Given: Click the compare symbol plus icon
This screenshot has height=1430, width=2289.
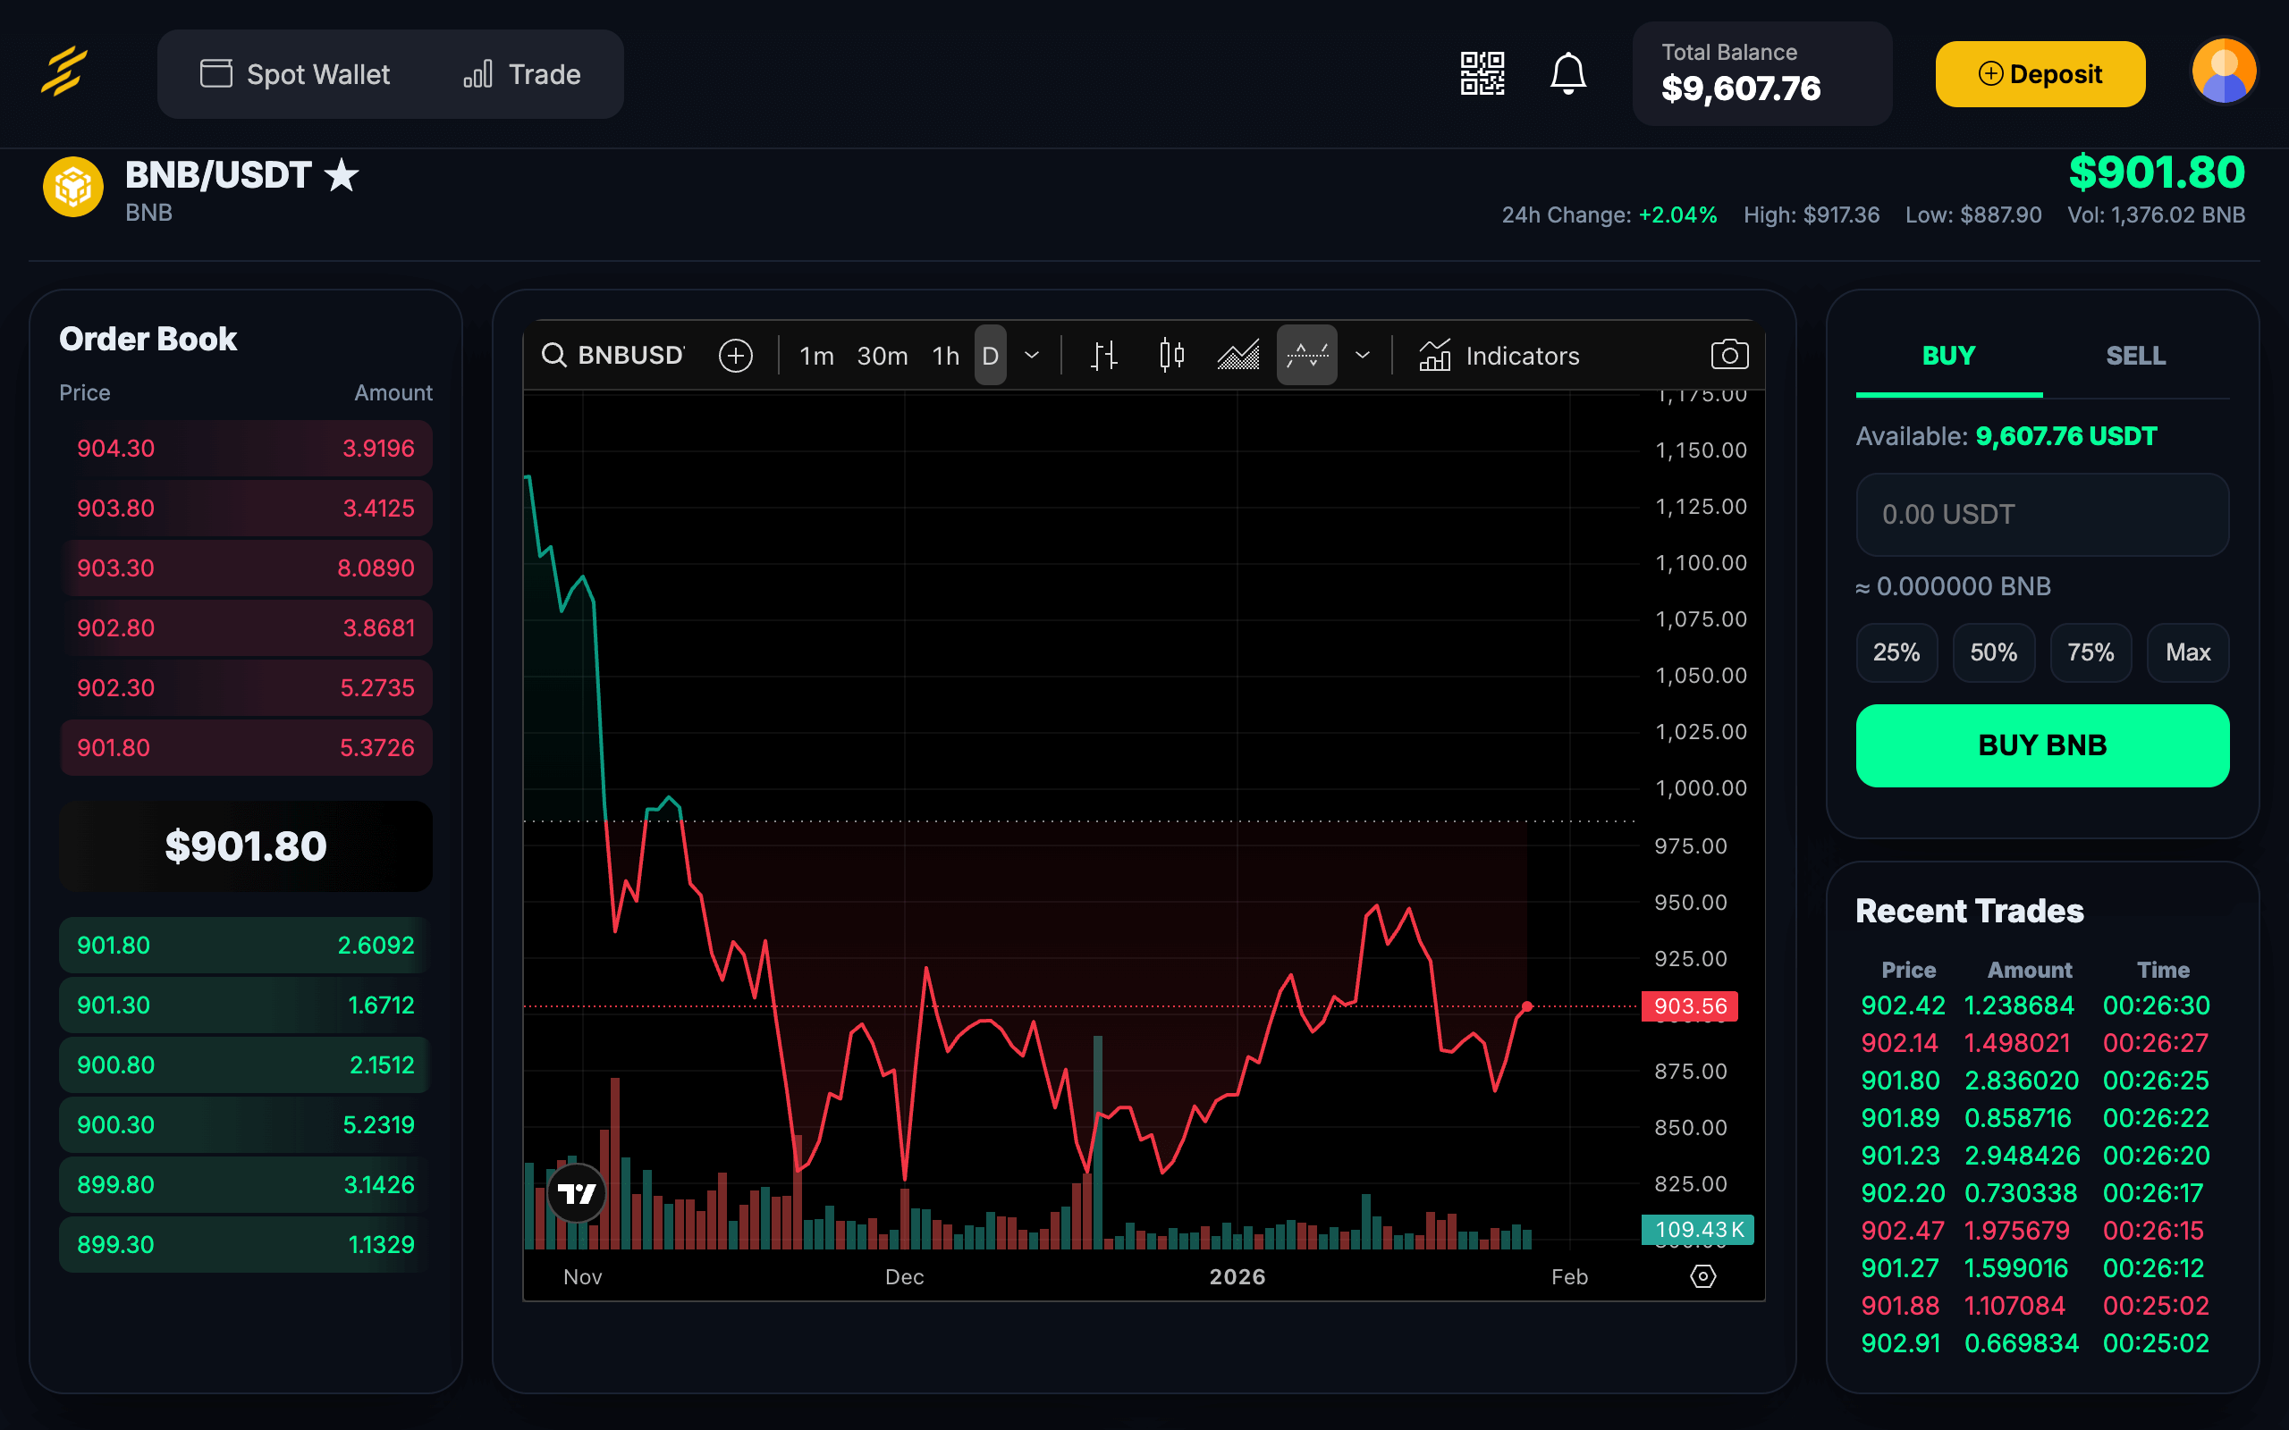Looking at the screenshot, I should tap(735, 356).
